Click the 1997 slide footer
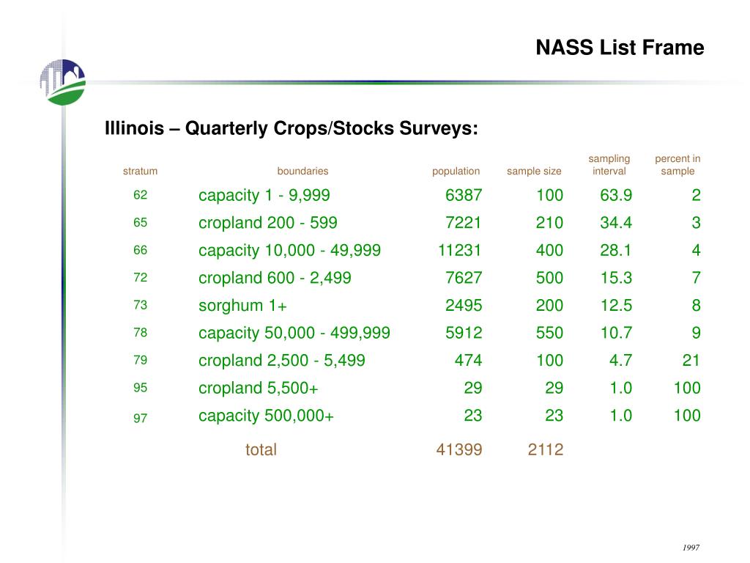 (x=691, y=548)
